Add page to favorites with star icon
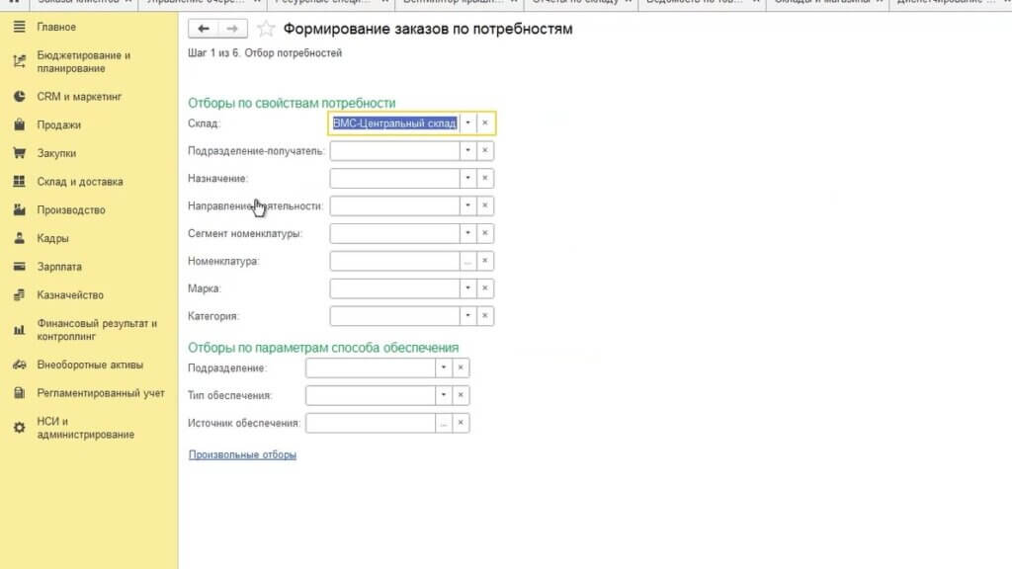This screenshot has width=1012, height=569. (265, 30)
